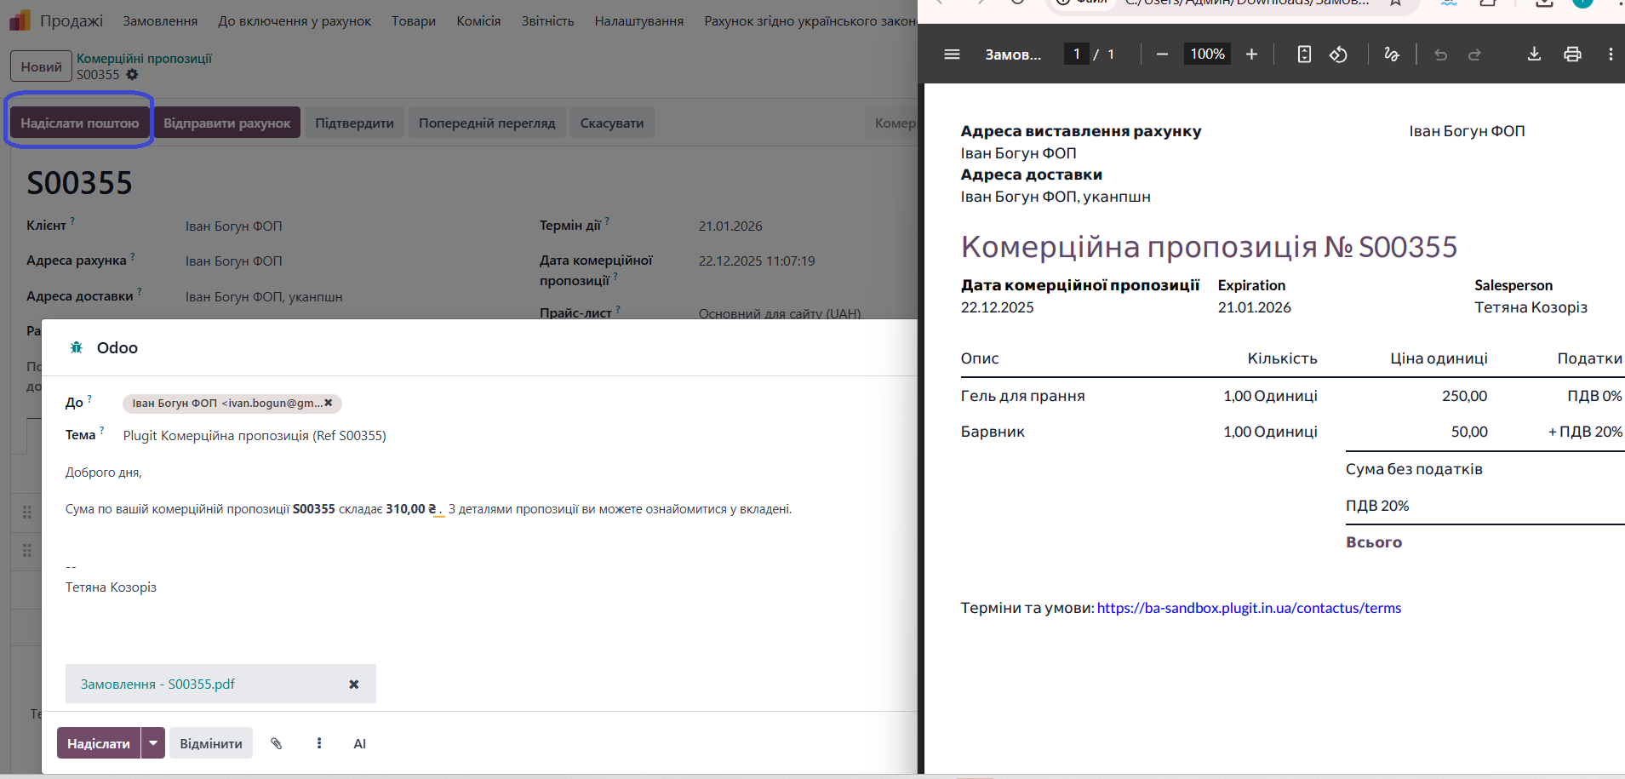
Task: Zoom in the PDF with plus icon
Action: (x=1251, y=54)
